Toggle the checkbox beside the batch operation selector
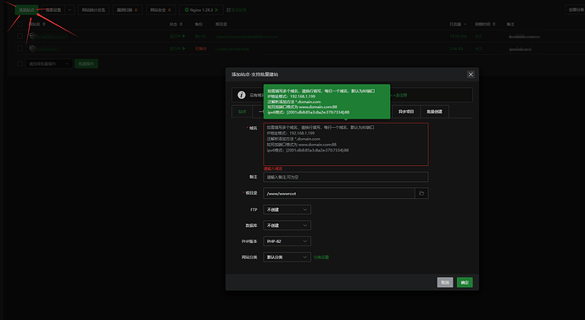The width and height of the screenshot is (585, 320). (x=20, y=63)
